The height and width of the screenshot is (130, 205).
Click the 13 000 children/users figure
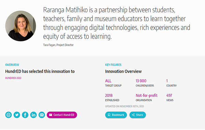141,81
